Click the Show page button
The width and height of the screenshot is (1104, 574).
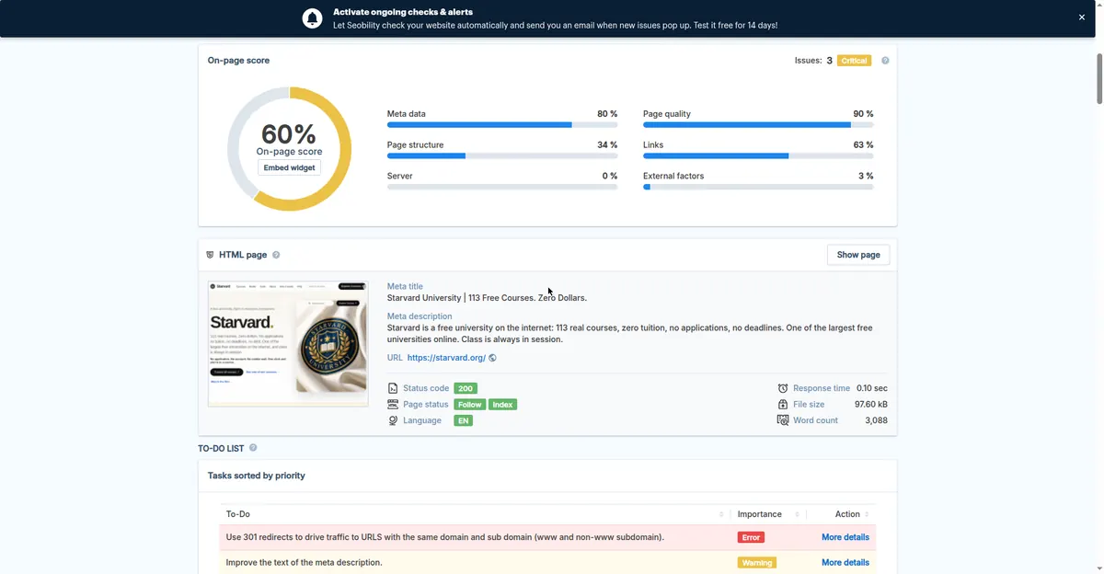click(x=858, y=255)
